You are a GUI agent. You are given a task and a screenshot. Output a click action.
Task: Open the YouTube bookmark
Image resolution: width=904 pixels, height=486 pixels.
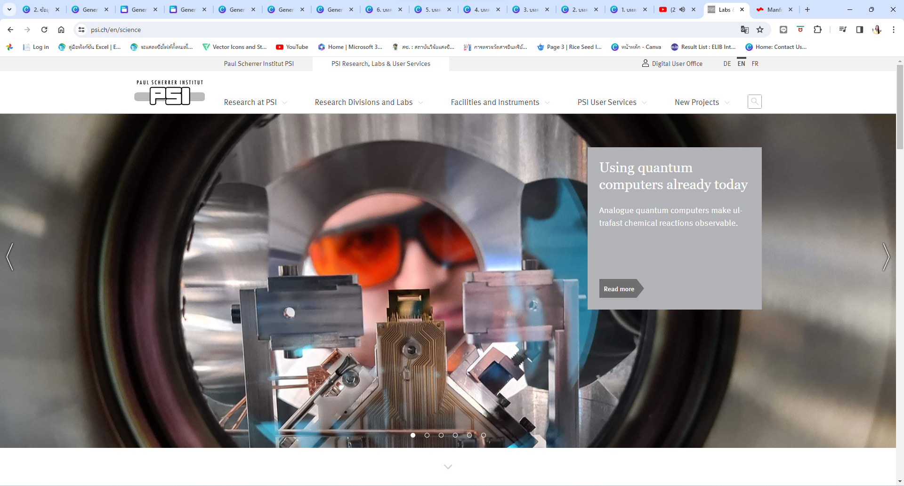pyautogui.click(x=292, y=47)
